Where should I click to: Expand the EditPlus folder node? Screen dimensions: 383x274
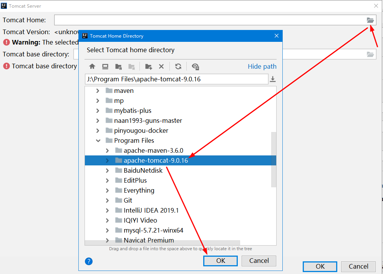point(107,180)
